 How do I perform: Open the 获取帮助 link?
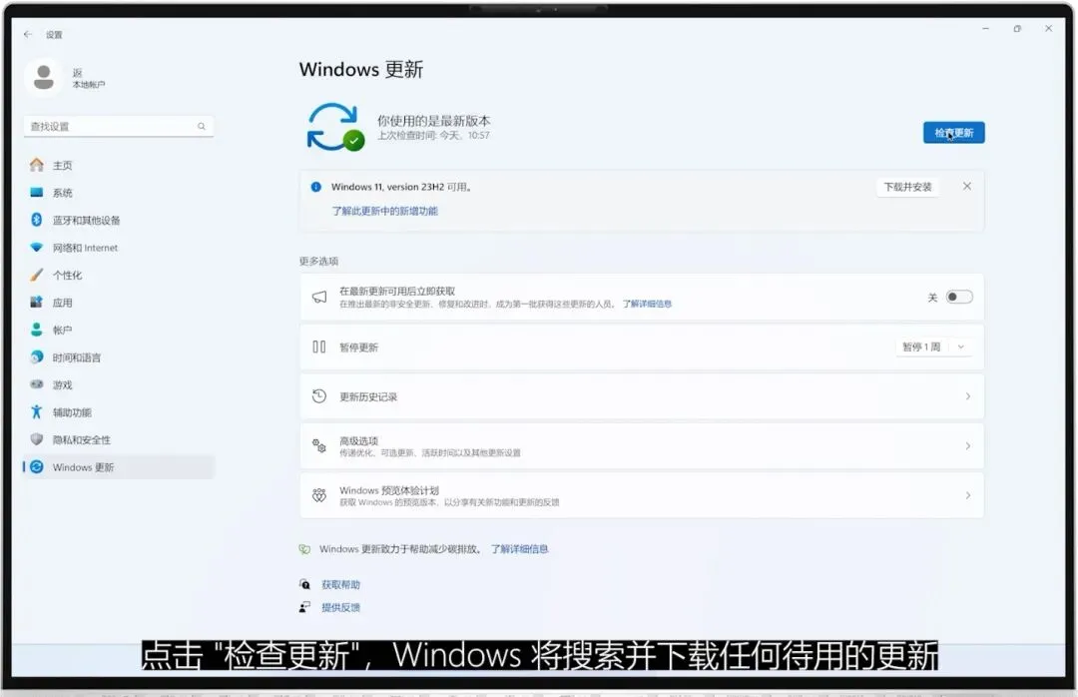click(x=341, y=585)
